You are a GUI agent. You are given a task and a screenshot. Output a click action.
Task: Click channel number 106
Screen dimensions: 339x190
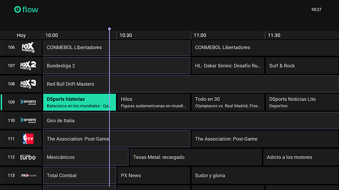coord(11,47)
